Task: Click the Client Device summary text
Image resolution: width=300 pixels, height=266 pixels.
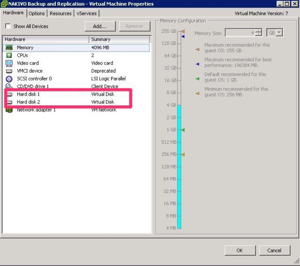Action: [105, 86]
